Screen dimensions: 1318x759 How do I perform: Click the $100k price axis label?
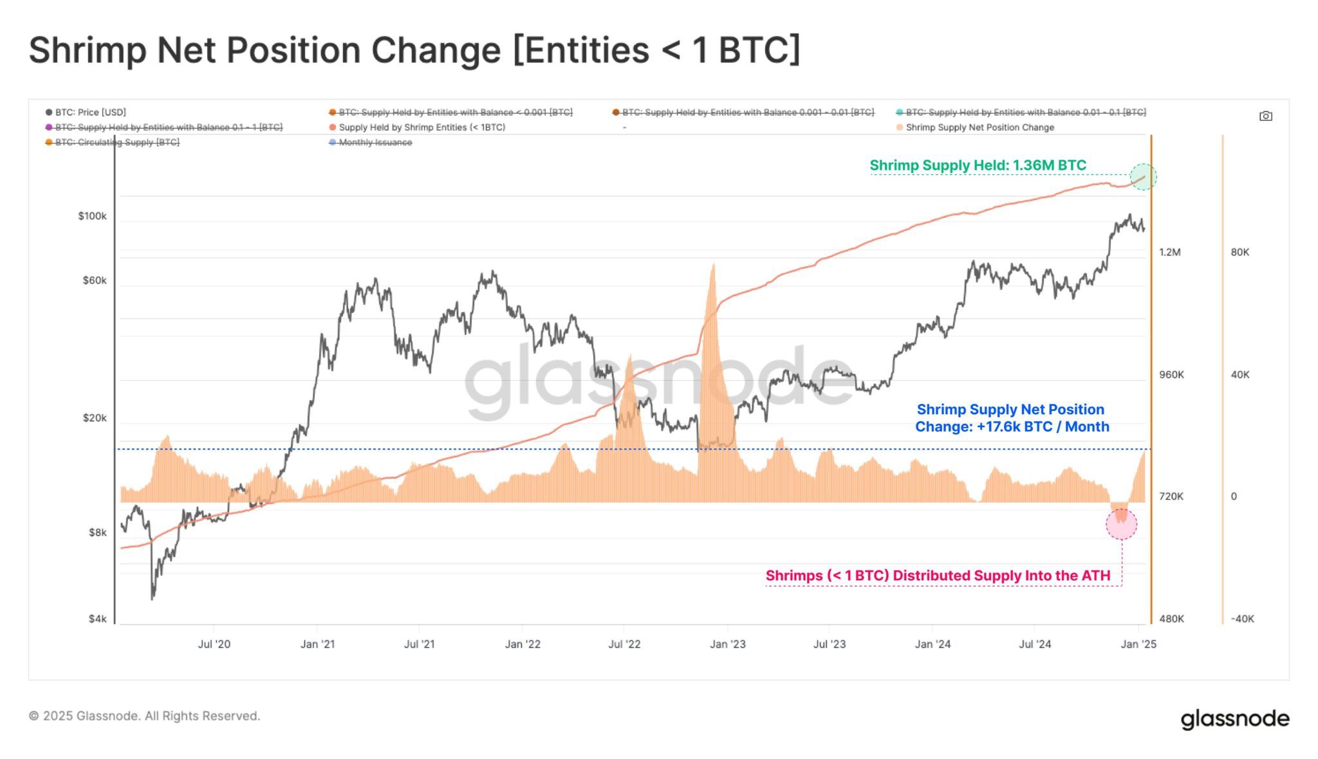pos(92,216)
